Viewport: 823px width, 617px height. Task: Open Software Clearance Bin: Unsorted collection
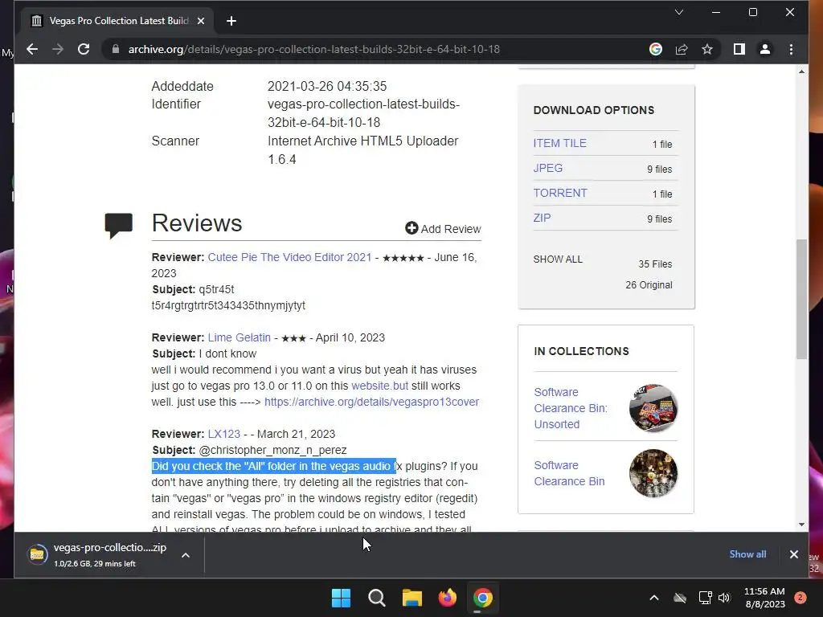click(x=571, y=408)
